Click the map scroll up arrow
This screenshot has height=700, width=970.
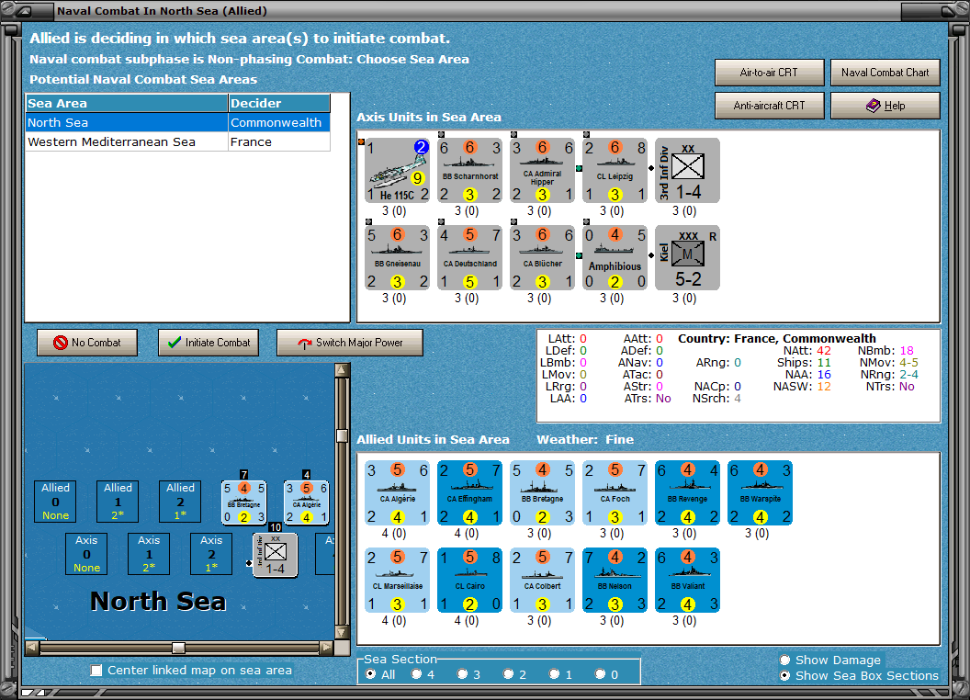click(x=342, y=370)
